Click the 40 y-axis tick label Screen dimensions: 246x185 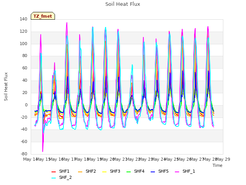click(25, 80)
